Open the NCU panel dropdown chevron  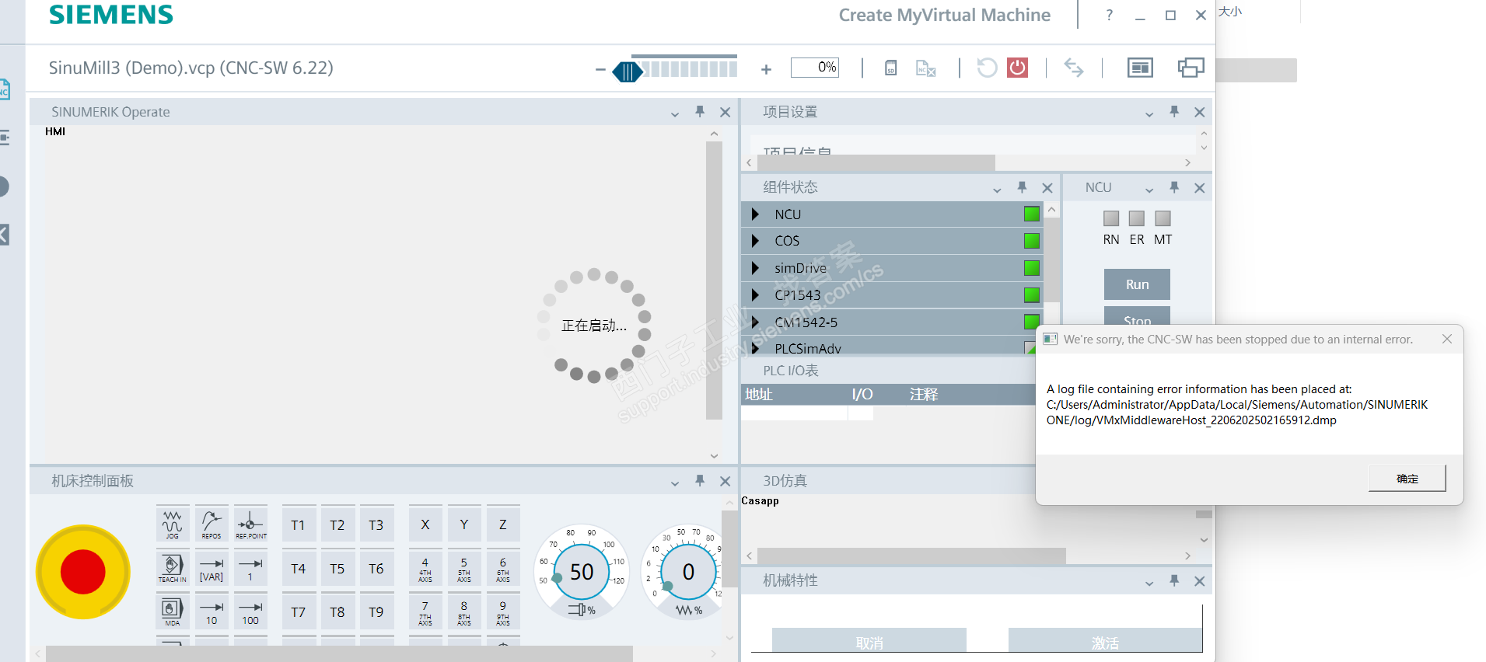[1149, 190]
